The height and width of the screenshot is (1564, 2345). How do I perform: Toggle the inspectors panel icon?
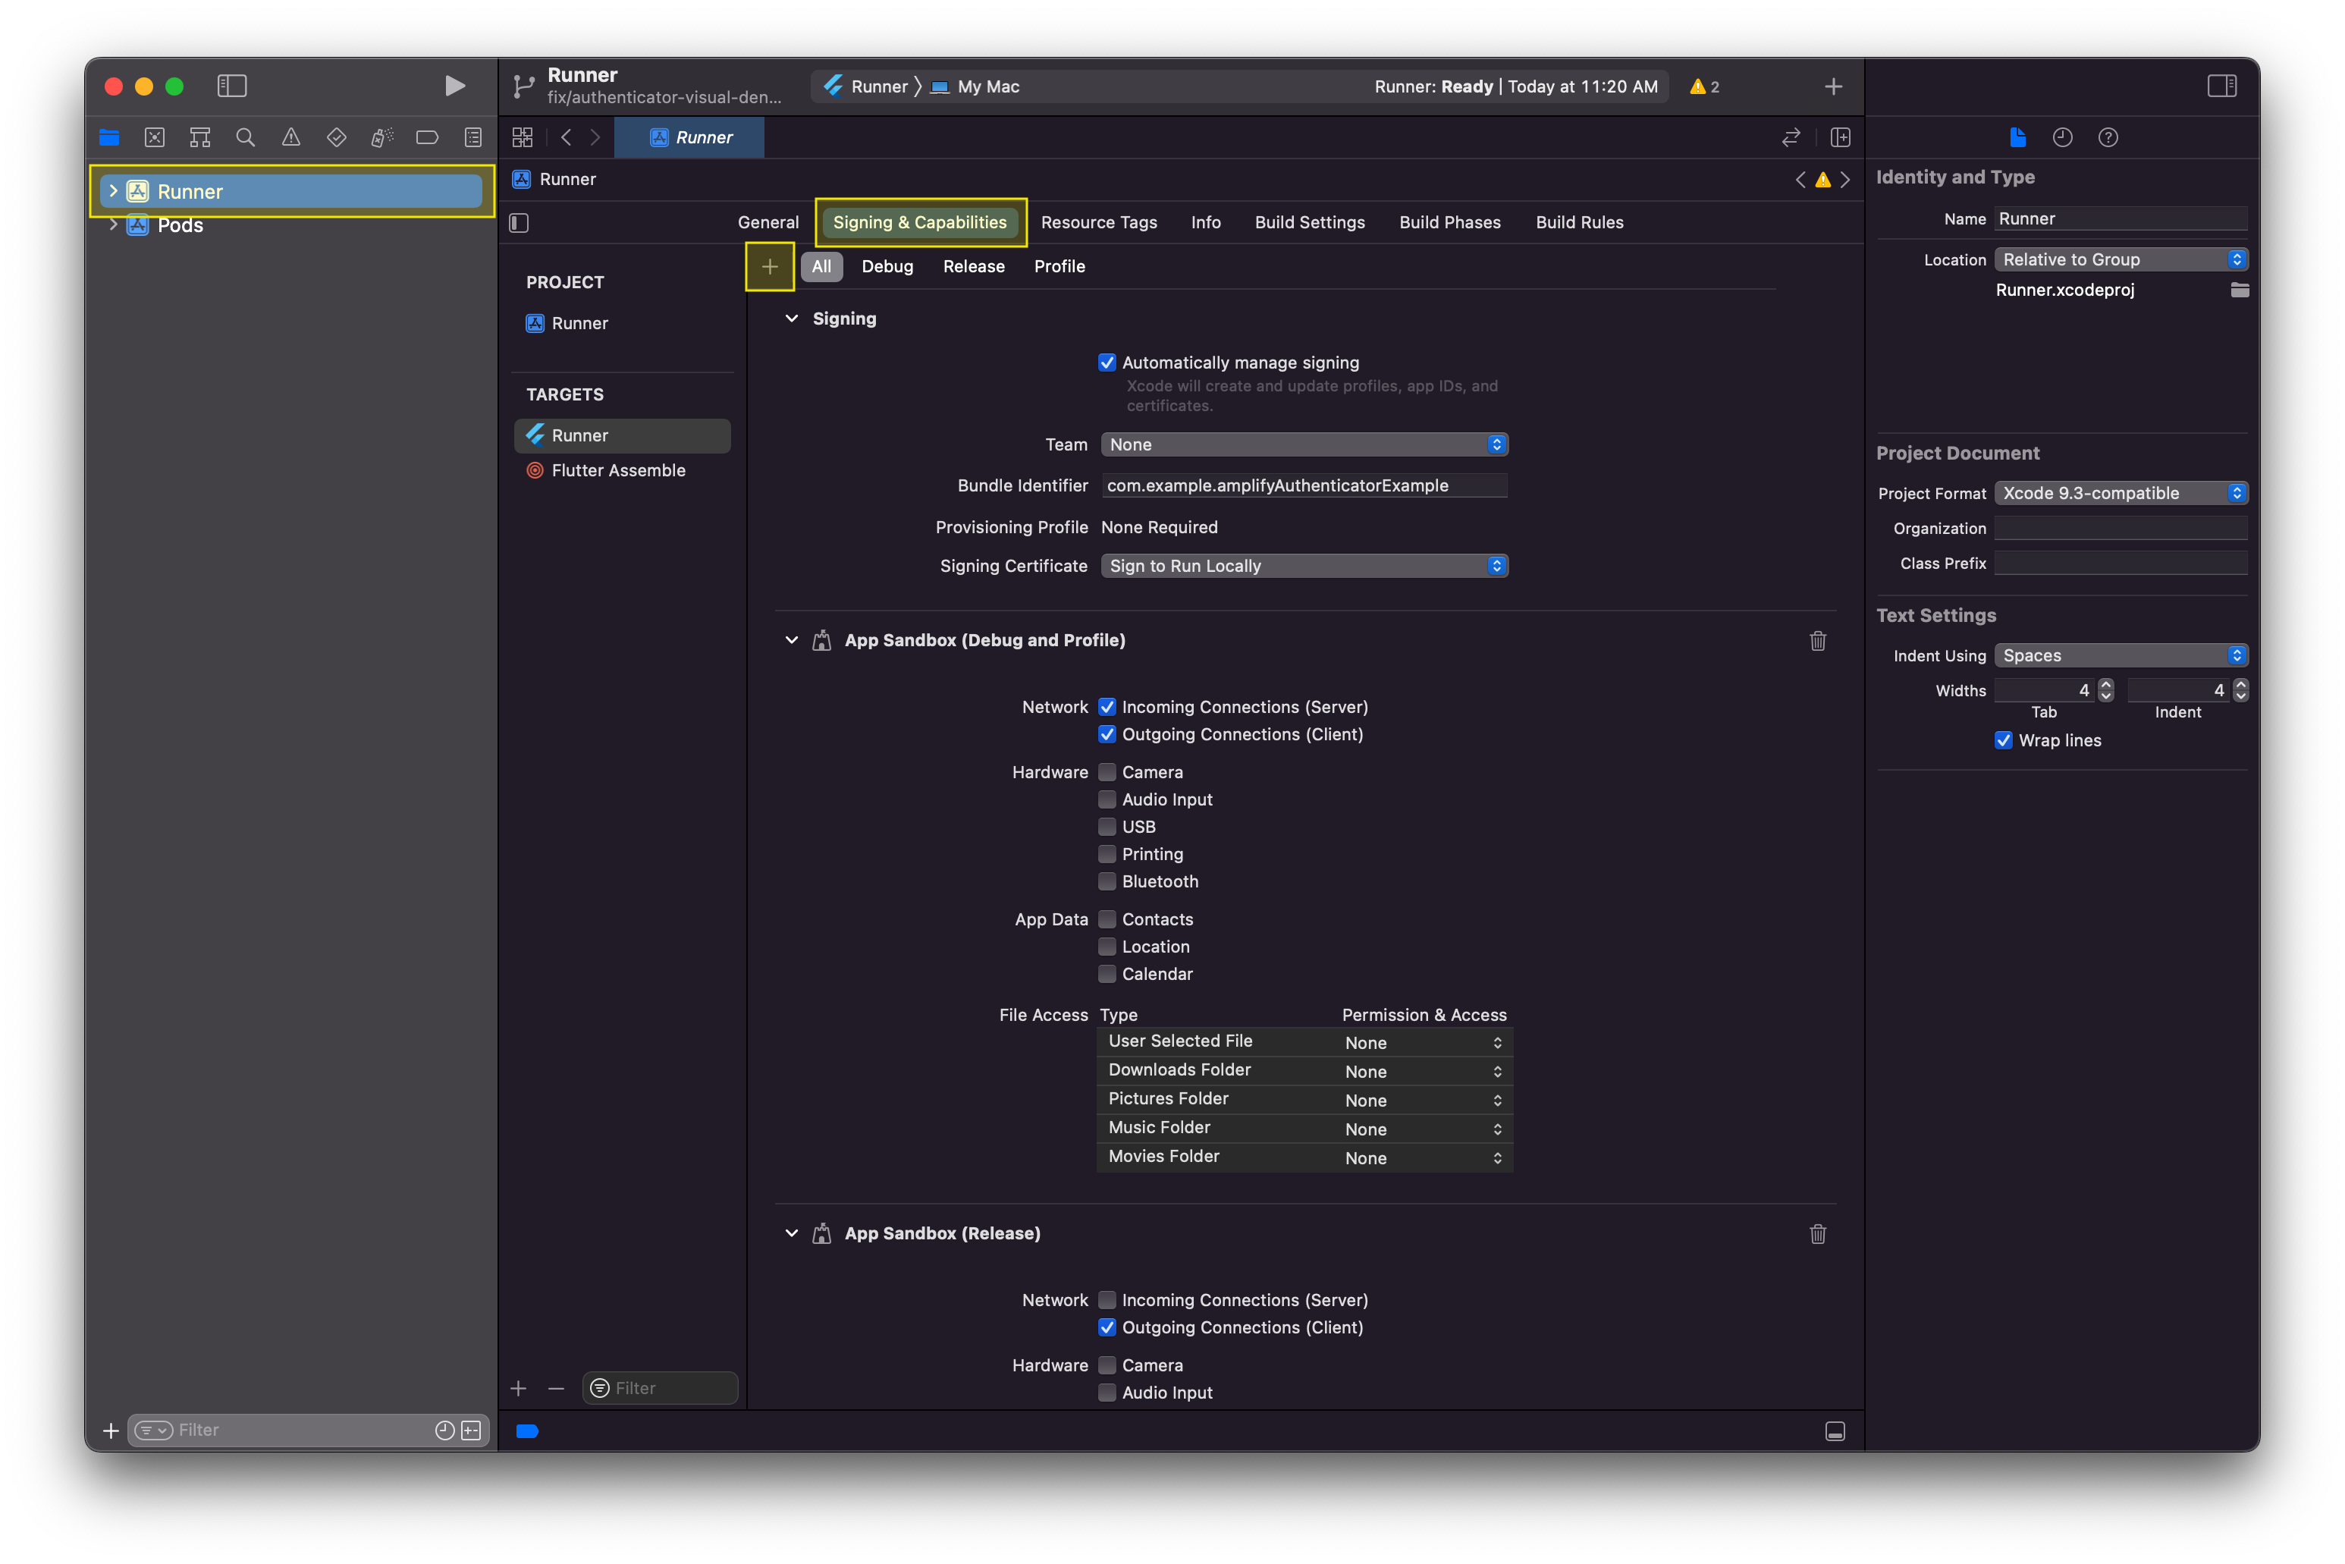[x=2221, y=86]
